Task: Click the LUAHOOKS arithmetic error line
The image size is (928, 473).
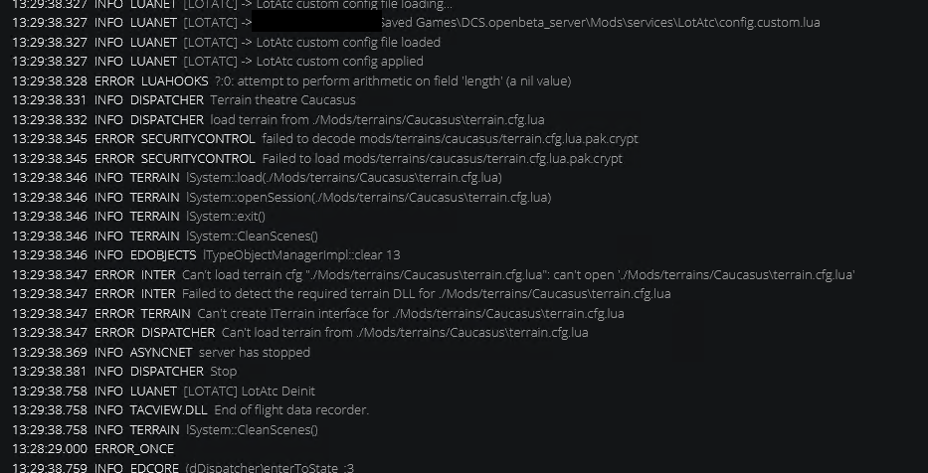Action: [291, 81]
